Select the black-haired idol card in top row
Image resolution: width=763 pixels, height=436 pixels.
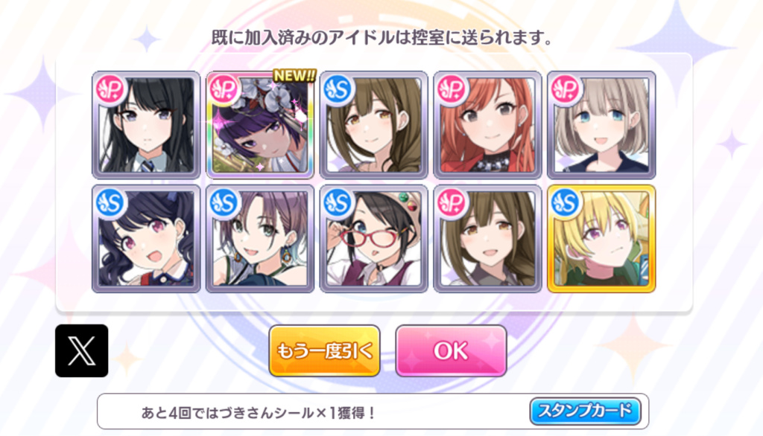(x=146, y=125)
